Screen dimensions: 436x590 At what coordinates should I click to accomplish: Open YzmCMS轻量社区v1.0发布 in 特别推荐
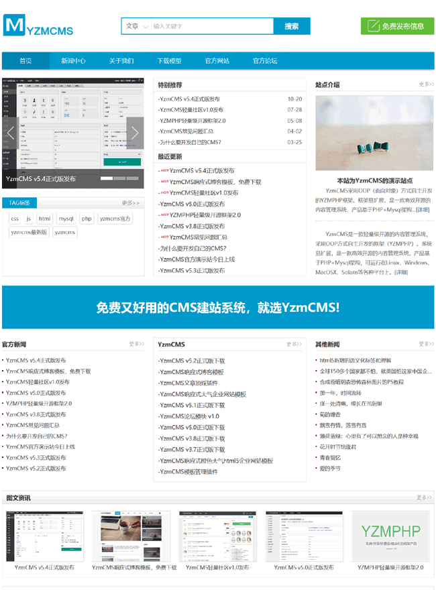pos(192,110)
